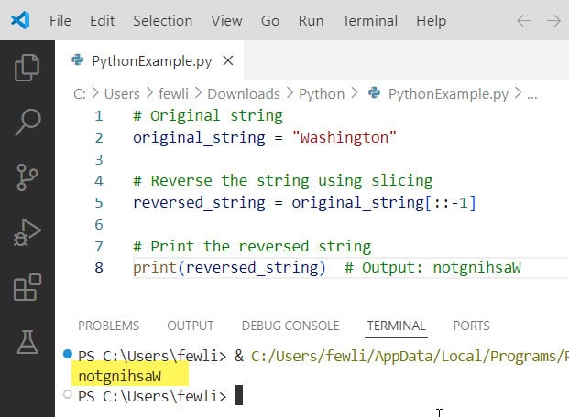The image size is (569, 417).
Task: Click line number 1 in gutter
Action: tap(99, 116)
